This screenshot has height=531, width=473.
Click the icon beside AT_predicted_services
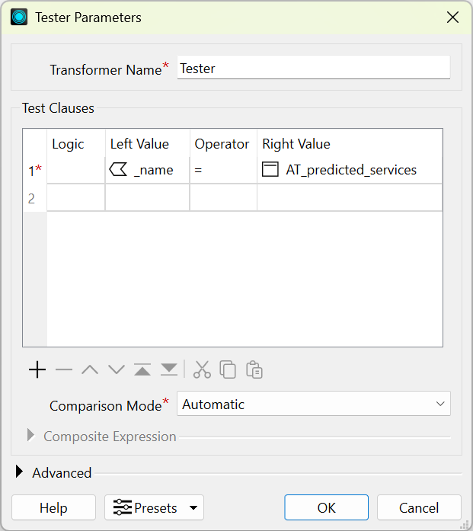(270, 169)
